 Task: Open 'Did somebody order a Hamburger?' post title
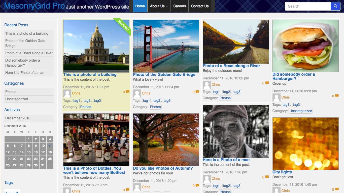pyautogui.click(x=294, y=76)
